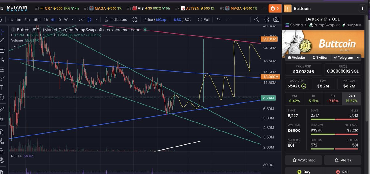Select the 1H price change tab

313,98
